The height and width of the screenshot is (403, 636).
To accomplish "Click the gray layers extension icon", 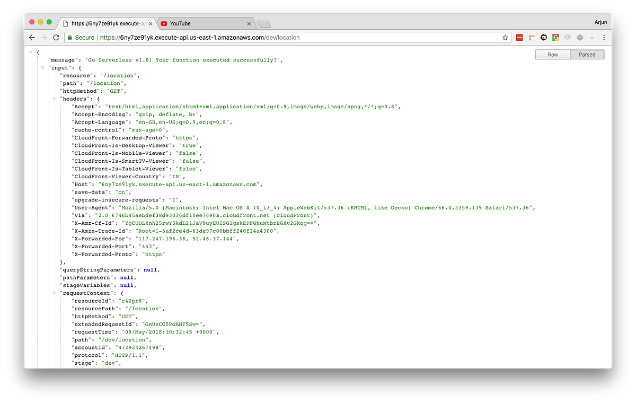I will [x=579, y=37].
